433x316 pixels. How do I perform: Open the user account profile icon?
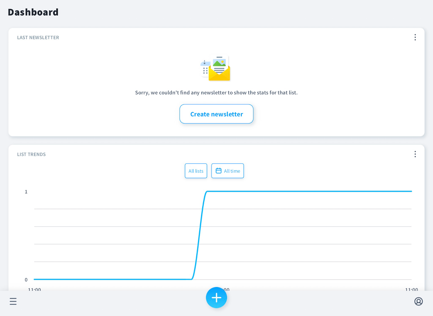pyautogui.click(x=418, y=301)
